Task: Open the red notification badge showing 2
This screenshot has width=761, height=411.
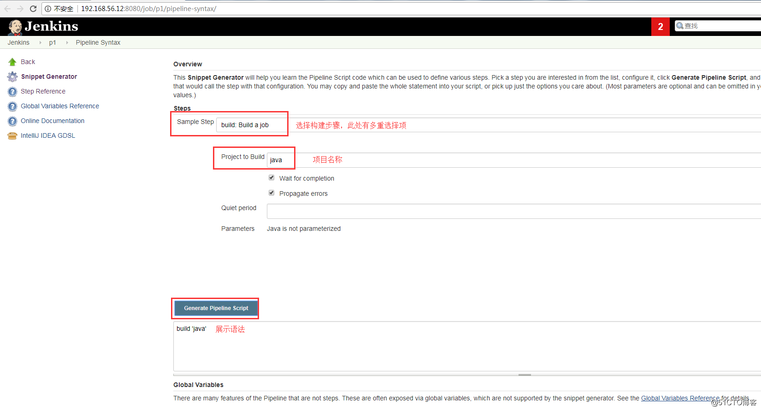Action: click(661, 27)
